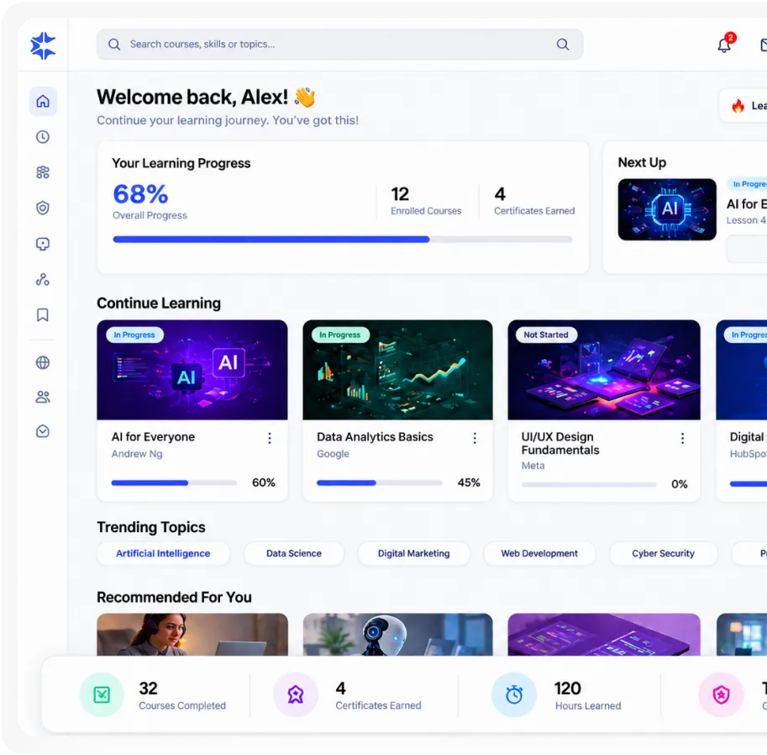This screenshot has width=767, height=755.
Task: Click In Progress badge on Data Analytics Basics
Action: click(x=340, y=335)
